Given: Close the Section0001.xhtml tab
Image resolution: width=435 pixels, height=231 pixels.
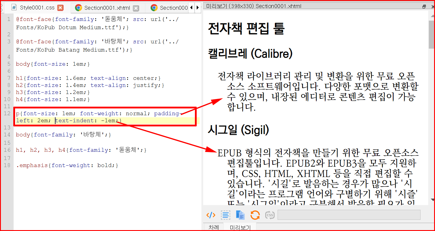Looking at the screenshot, I should point(136,8).
